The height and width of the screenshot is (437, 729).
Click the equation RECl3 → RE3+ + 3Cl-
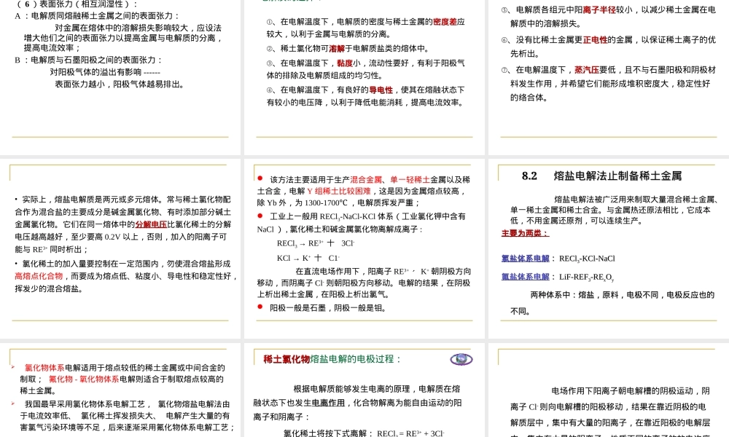pyautogui.click(x=316, y=243)
